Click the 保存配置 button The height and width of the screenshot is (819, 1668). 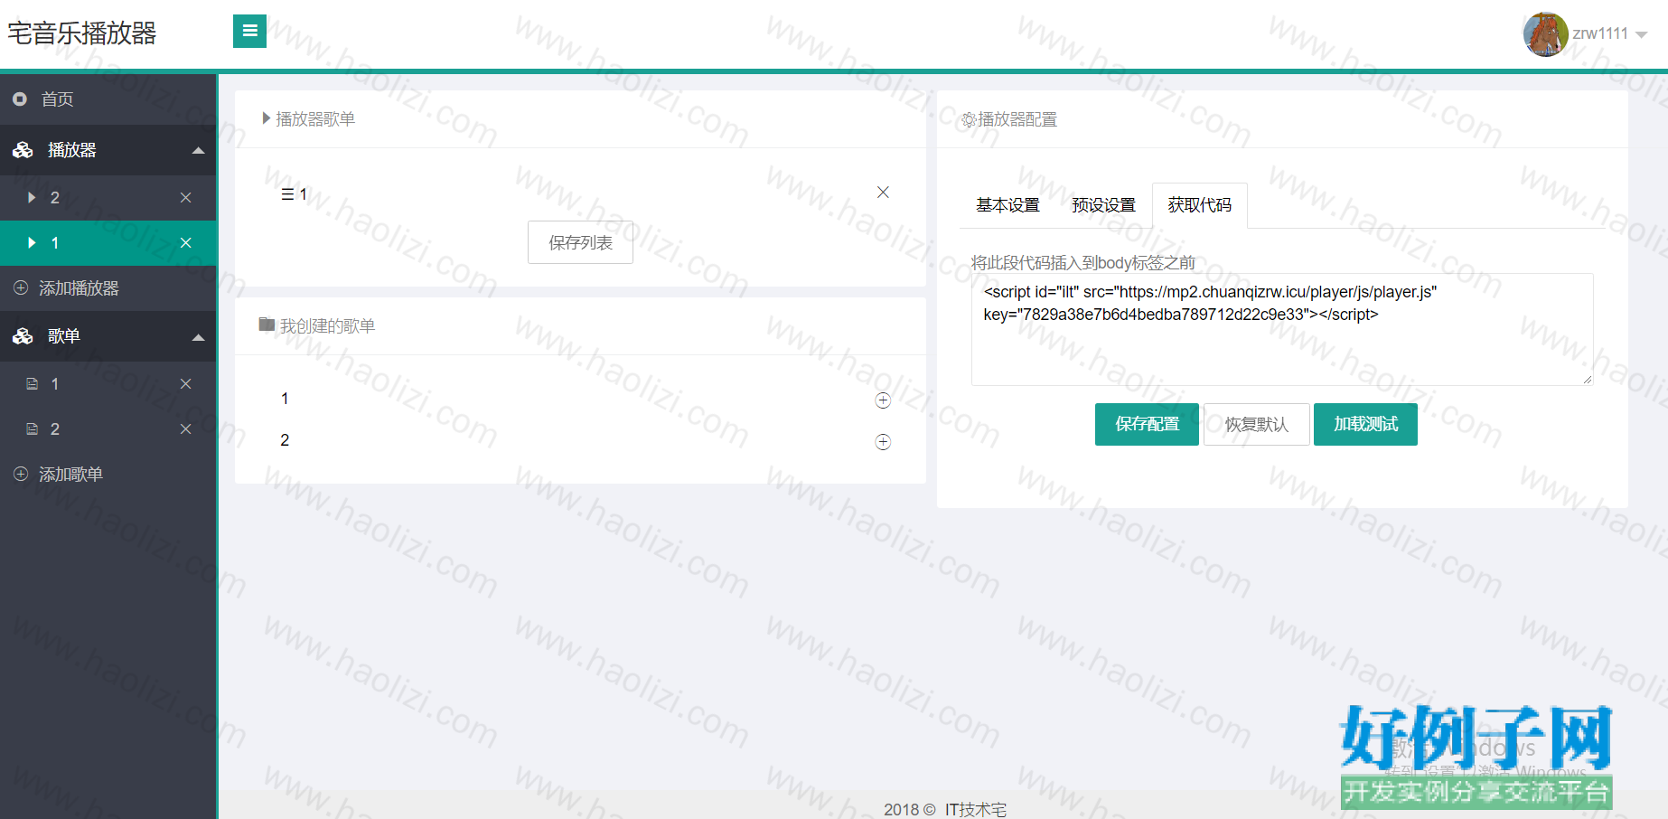click(x=1147, y=424)
